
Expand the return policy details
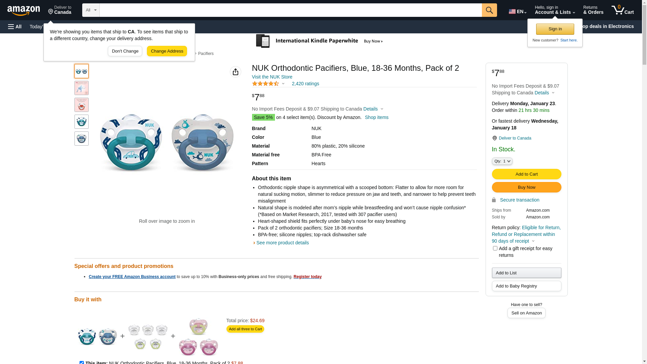coord(533,241)
